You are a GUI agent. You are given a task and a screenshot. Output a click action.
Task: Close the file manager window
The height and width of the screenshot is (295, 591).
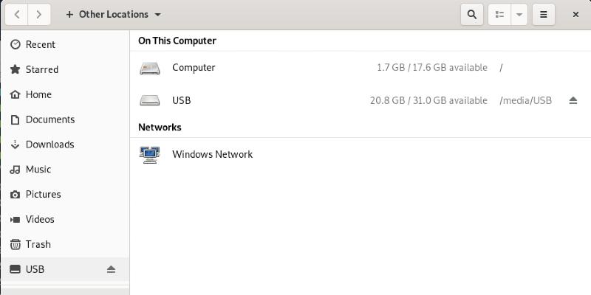[575, 15]
